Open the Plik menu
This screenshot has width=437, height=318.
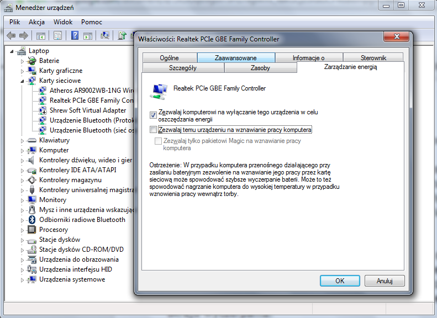pos(14,22)
